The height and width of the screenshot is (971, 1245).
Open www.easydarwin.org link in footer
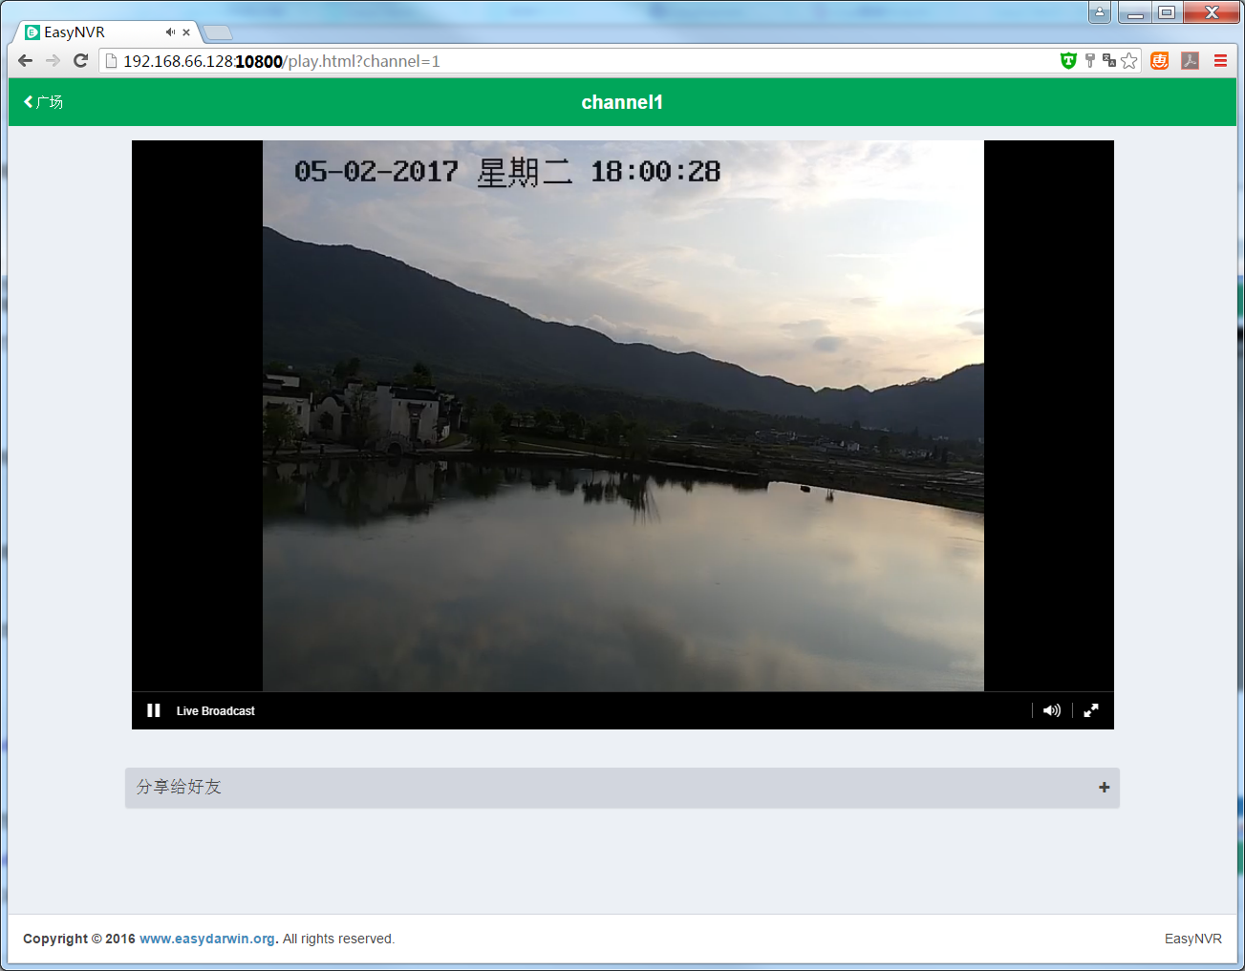pyautogui.click(x=207, y=939)
